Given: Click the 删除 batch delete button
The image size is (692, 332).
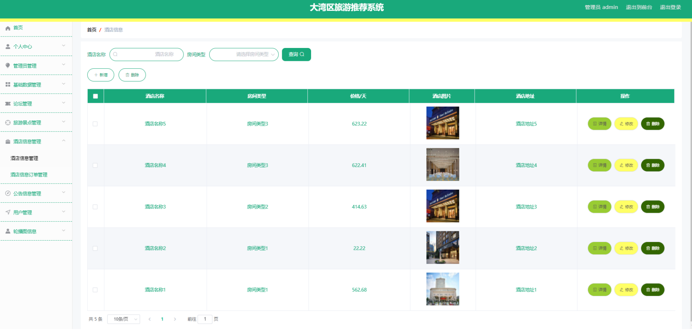Looking at the screenshot, I should point(132,75).
